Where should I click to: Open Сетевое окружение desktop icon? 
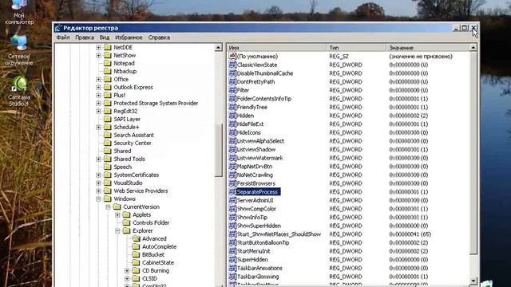coord(19,50)
